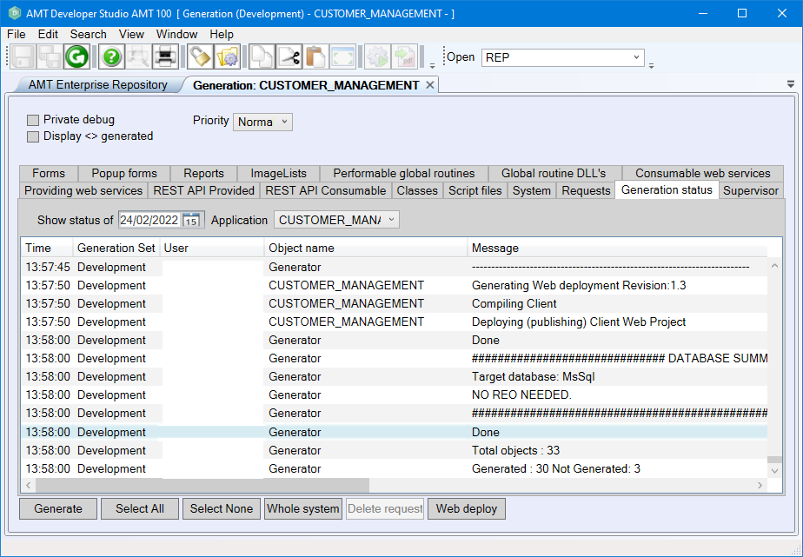Open the Window menu
The height and width of the screenshot is (557, 803).
[x=176, y=34]
